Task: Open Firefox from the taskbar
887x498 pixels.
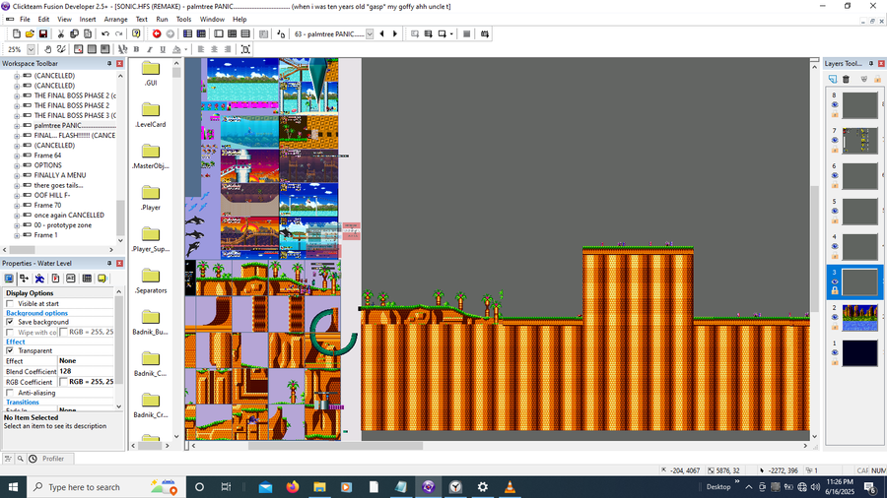Action: tap(293, 487)
